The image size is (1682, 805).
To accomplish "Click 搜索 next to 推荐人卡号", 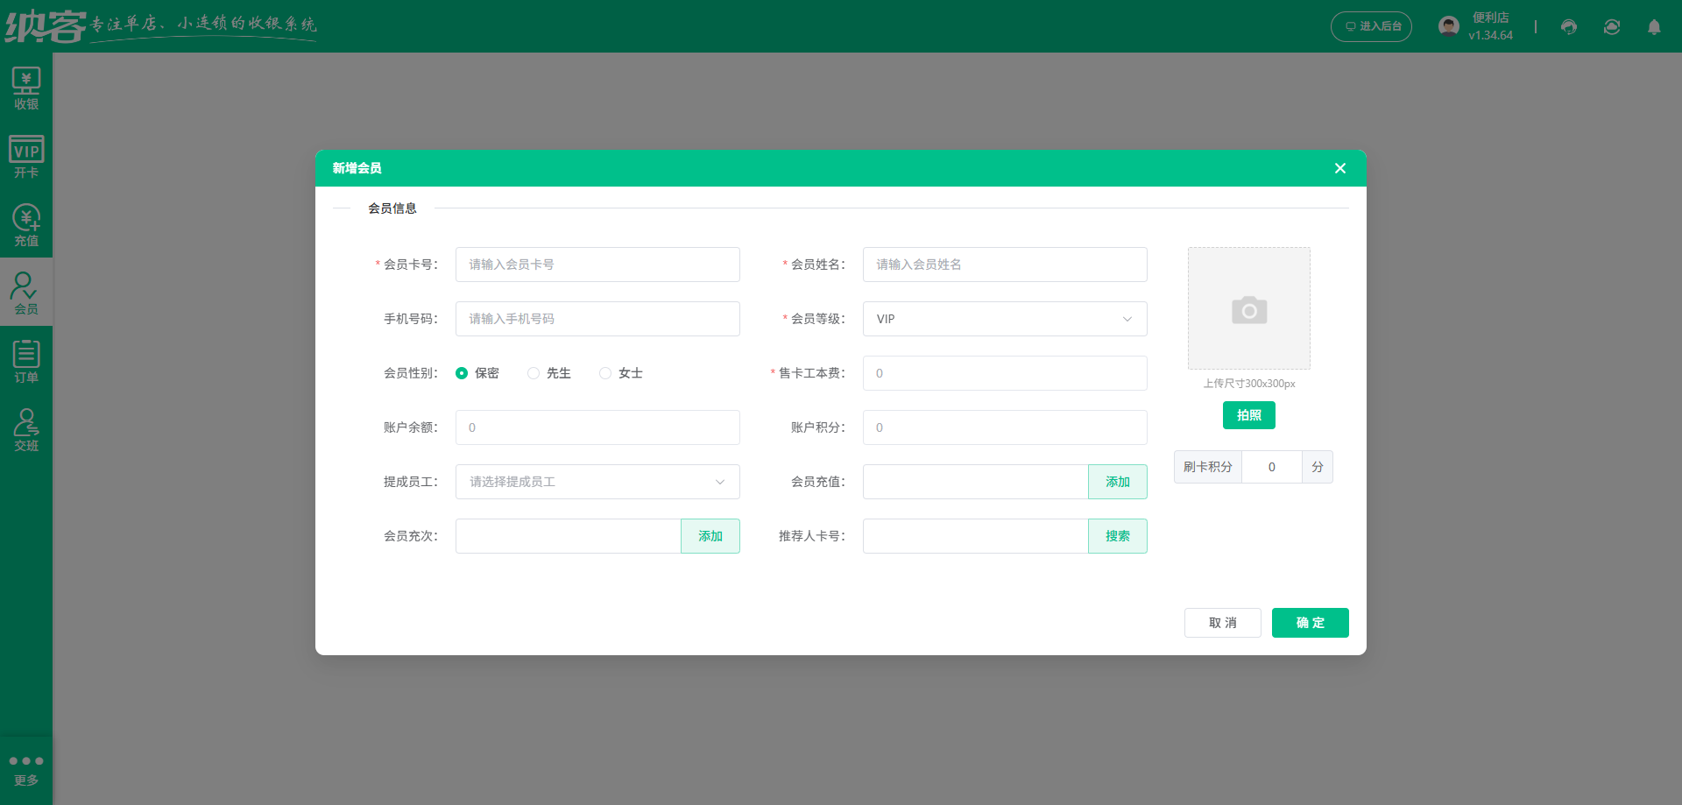I will click(1118, 536).
